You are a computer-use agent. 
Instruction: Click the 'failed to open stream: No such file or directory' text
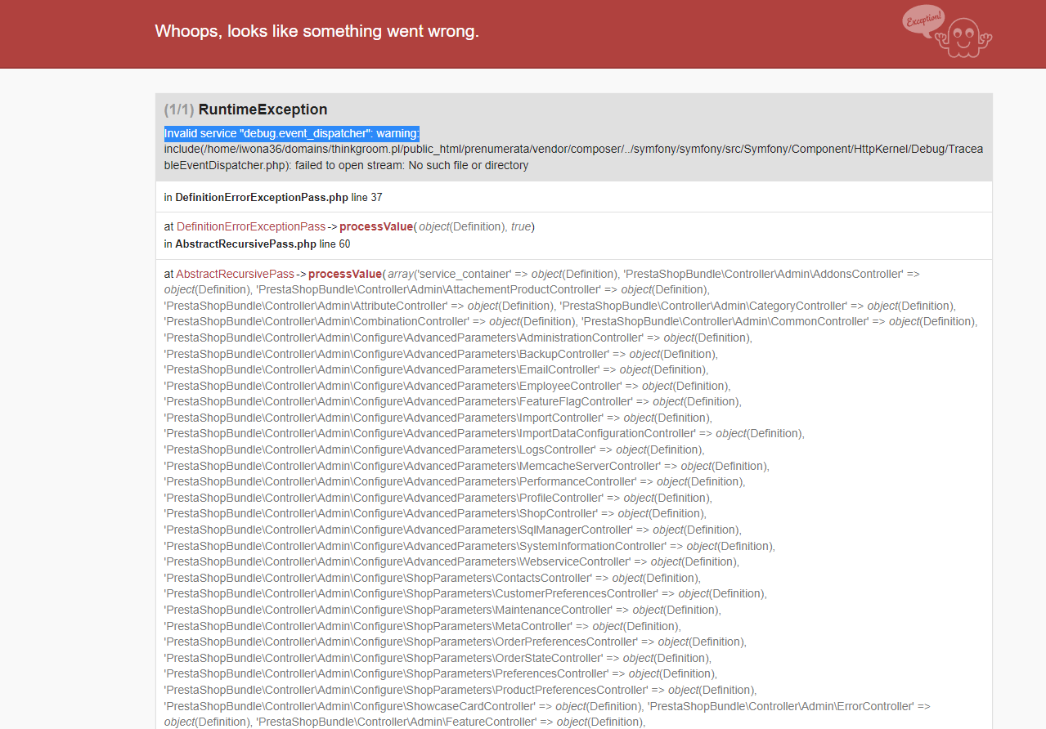tap(411, 165)
